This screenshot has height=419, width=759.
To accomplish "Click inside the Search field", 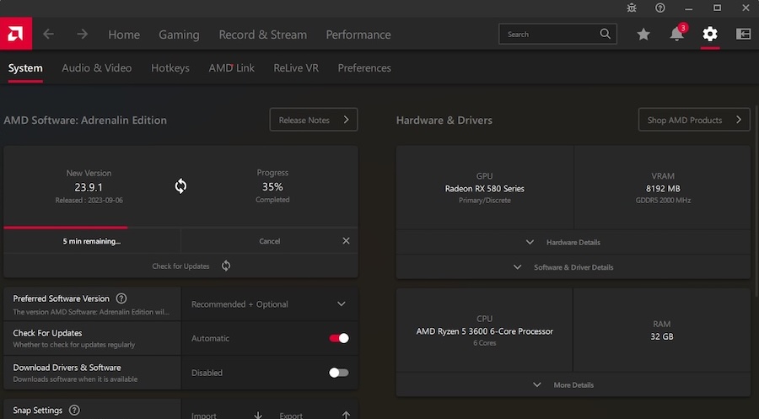I will point(548,35).
